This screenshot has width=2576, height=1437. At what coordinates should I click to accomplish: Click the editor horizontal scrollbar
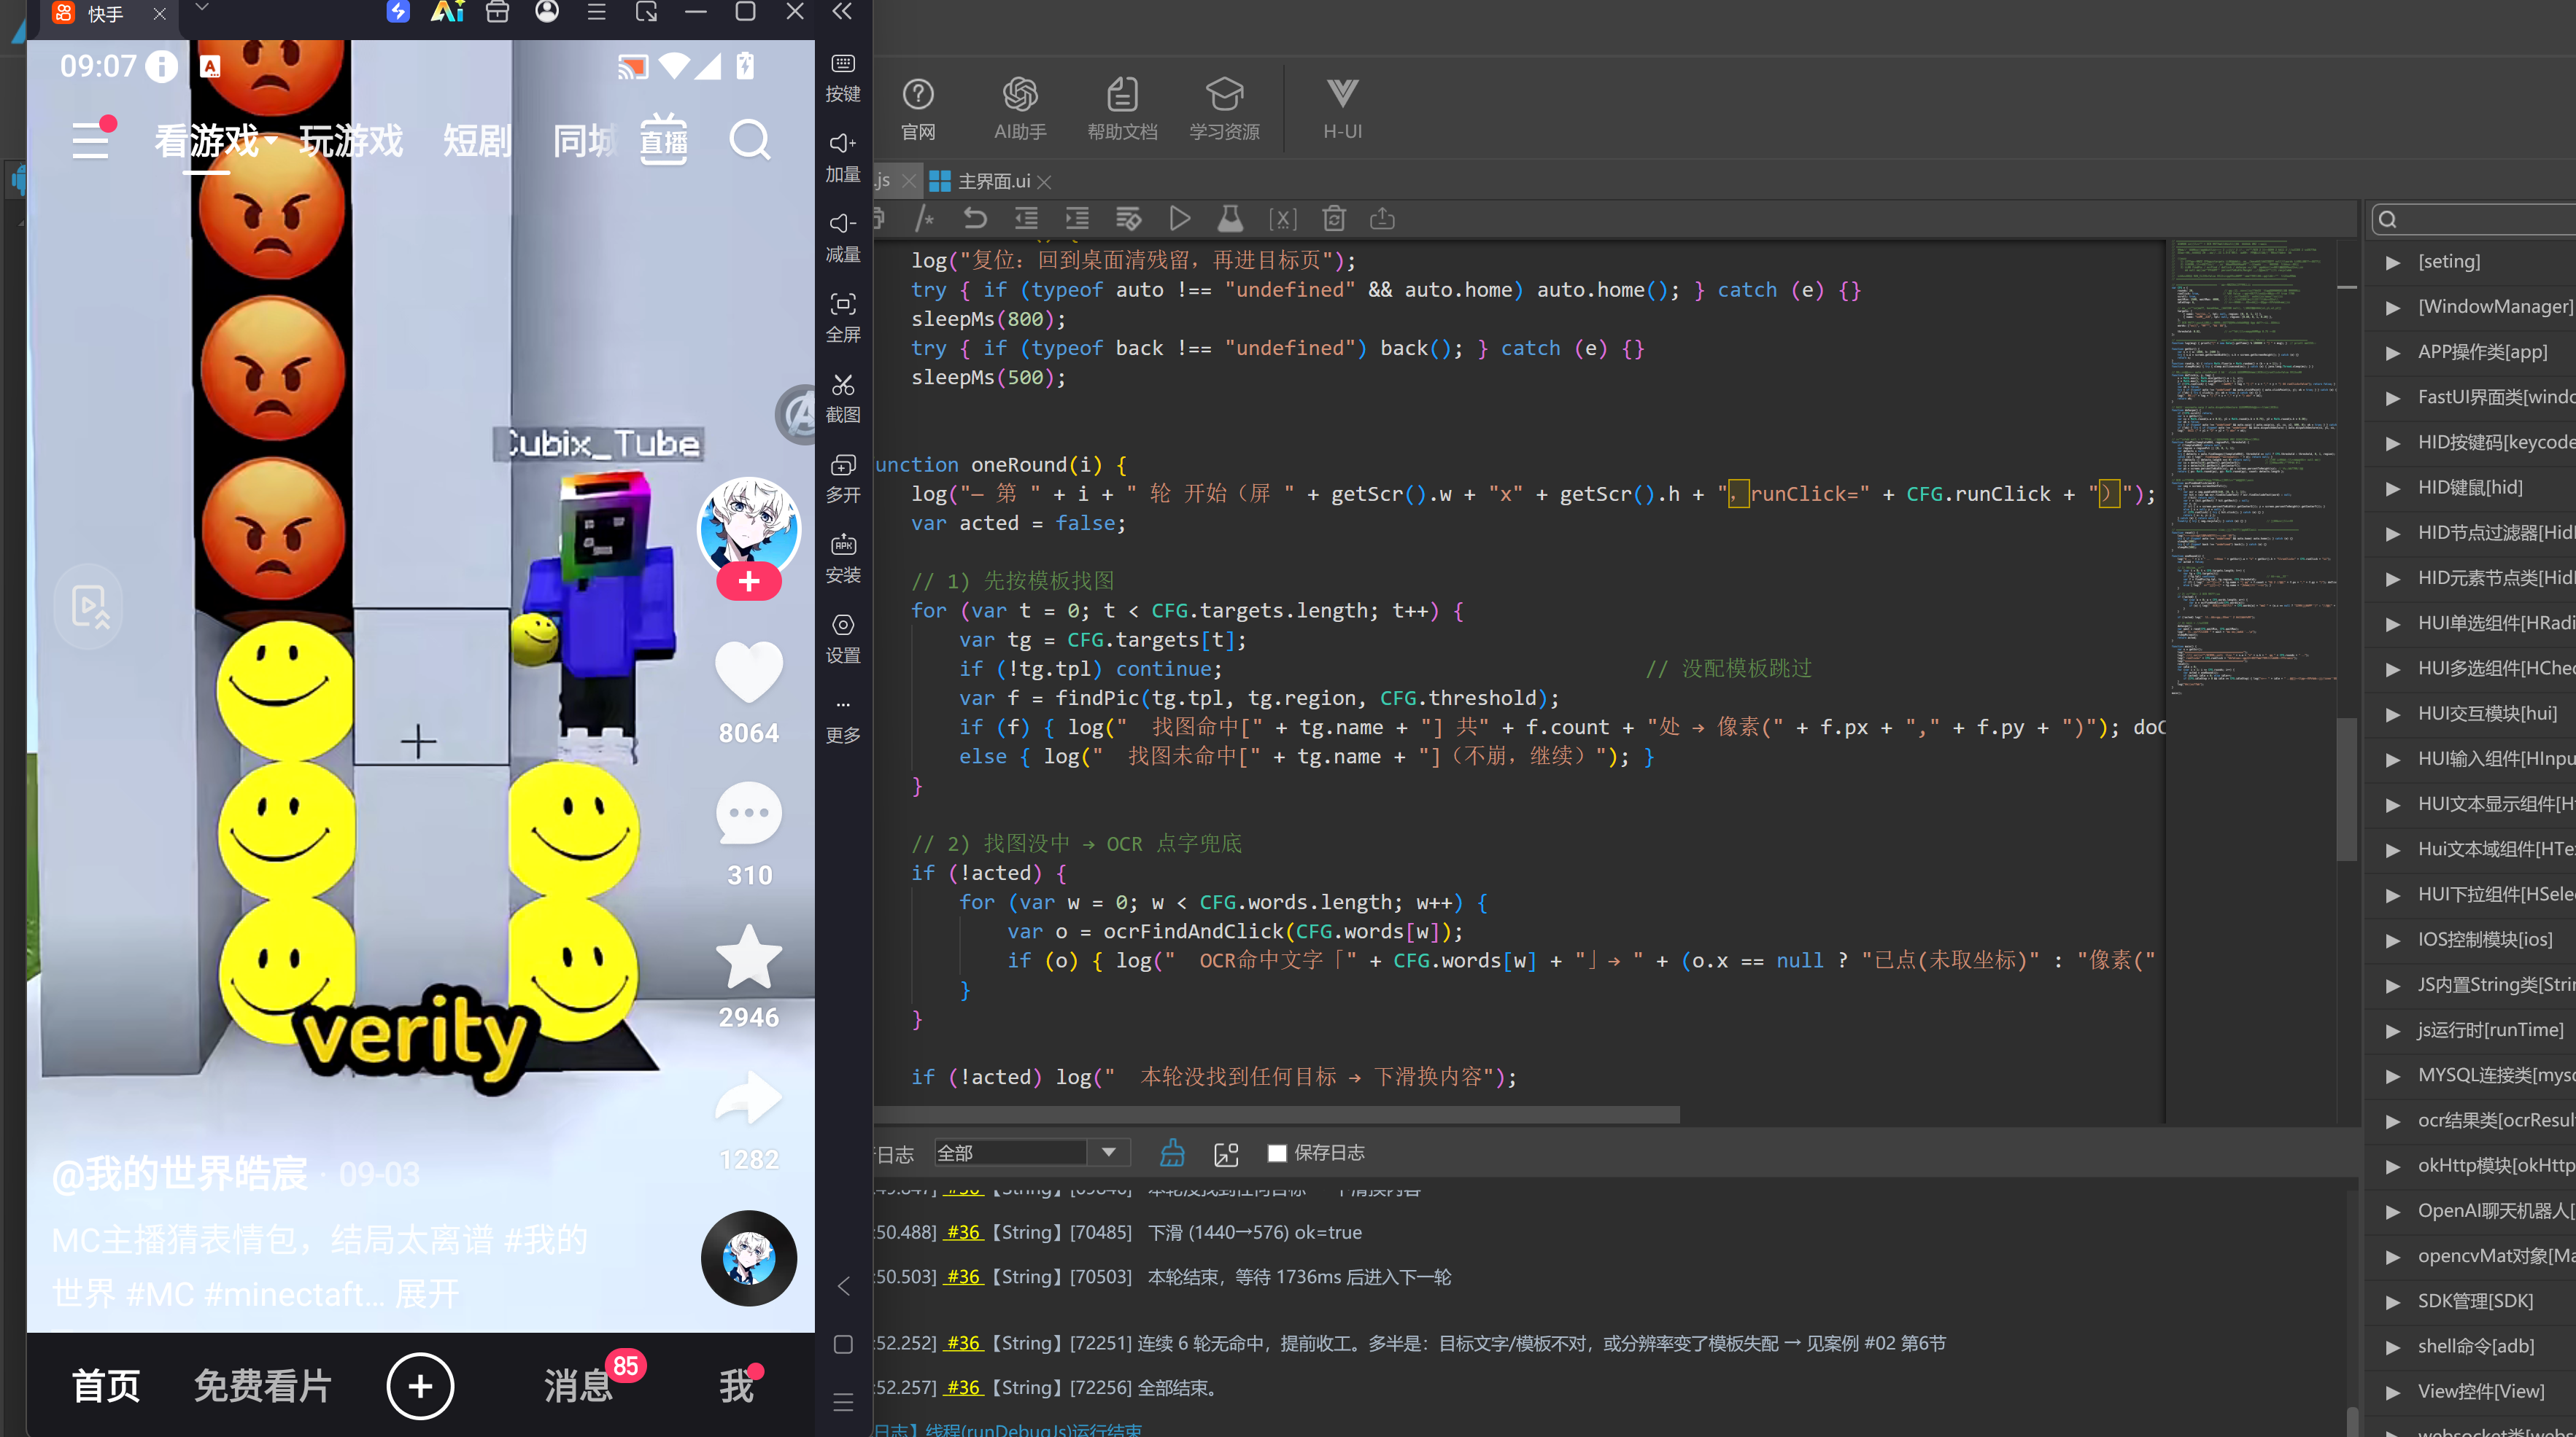click(1275, 1114)
